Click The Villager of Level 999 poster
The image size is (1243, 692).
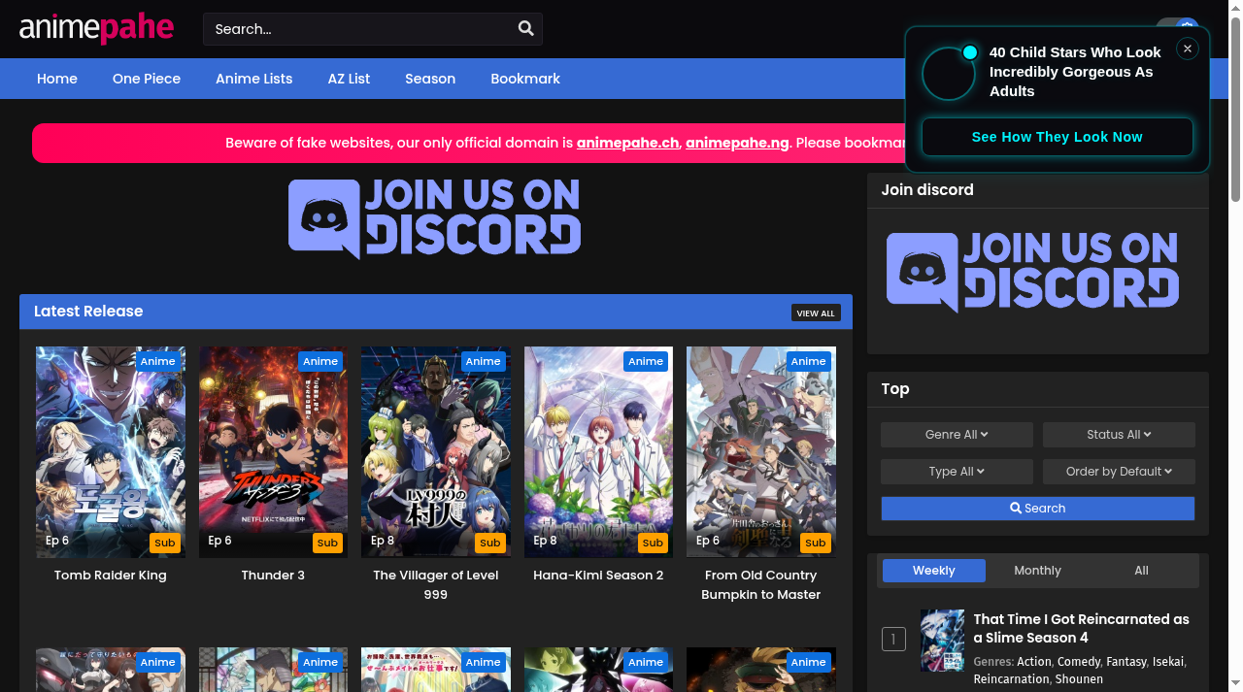tap(436, 452)
